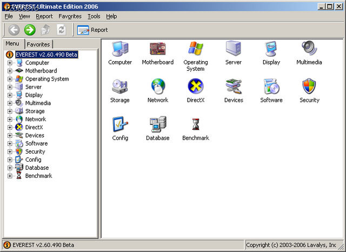Screen dimensions: 346x252
Task: Expand the Computer tree node
Action: [10, 63]
